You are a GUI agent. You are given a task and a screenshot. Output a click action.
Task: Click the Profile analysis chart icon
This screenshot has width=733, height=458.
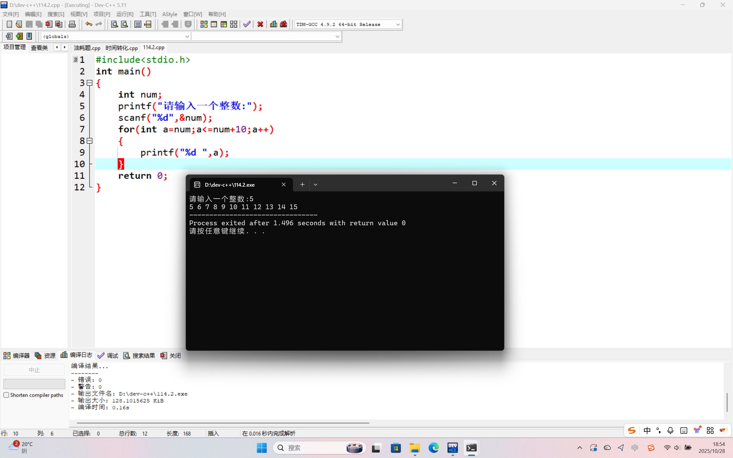pos(273,24)
